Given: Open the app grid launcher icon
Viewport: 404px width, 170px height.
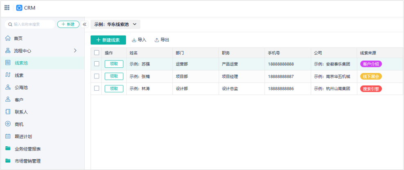Looking at the screenshot, I should click(x=7, y=8).
